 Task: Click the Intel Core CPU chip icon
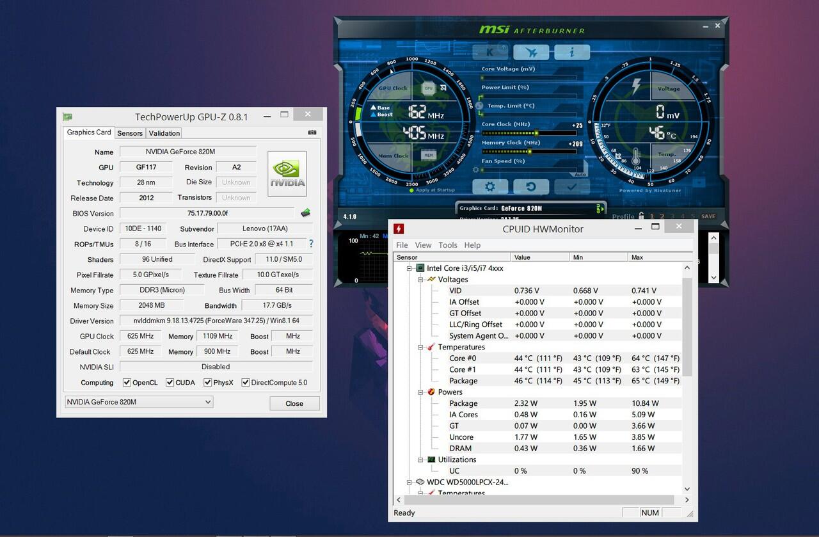click(x=420, y=268)
